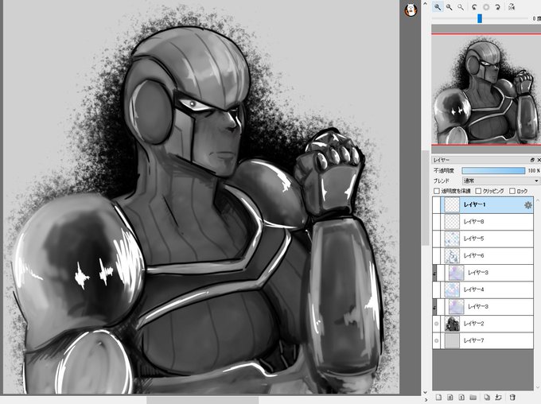Image resolution: width=541 pixels, height=404 pixels.
Task: Add a new layer
Action: pyautogui.click(x=438, y=398)
